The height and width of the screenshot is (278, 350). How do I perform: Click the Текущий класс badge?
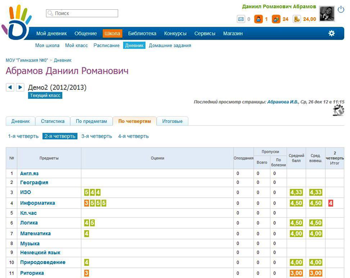[x=45, y=96]
